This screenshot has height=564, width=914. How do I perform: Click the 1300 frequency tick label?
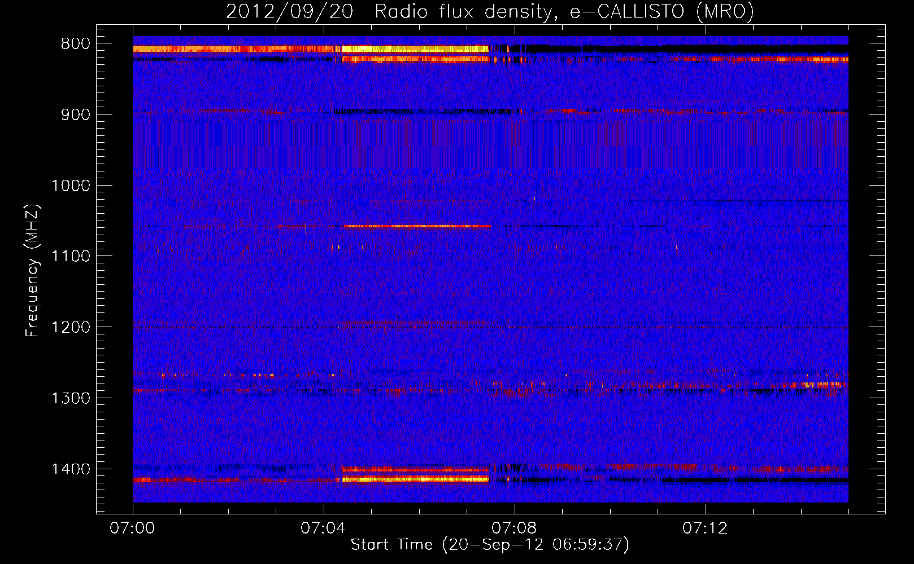click(x=71, y=398)
